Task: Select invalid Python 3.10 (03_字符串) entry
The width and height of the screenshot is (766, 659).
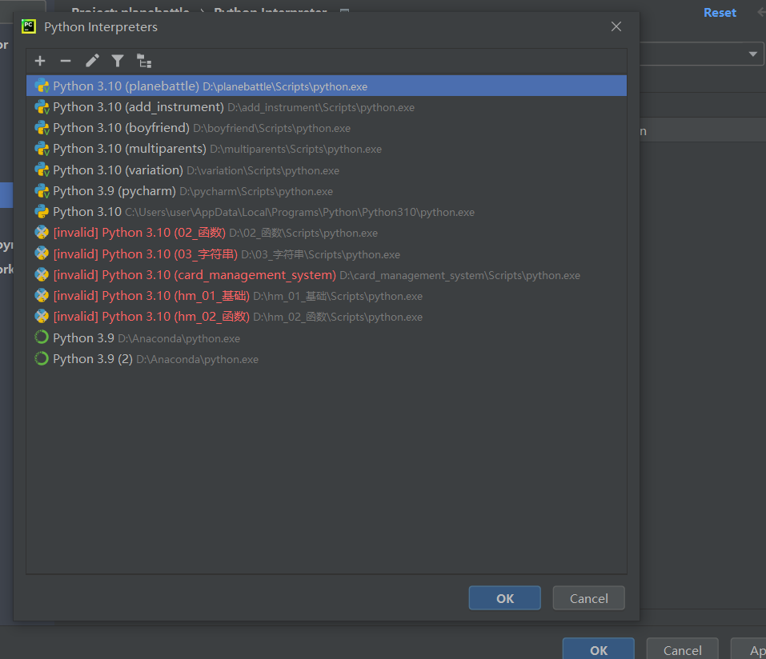Action: 327,254
